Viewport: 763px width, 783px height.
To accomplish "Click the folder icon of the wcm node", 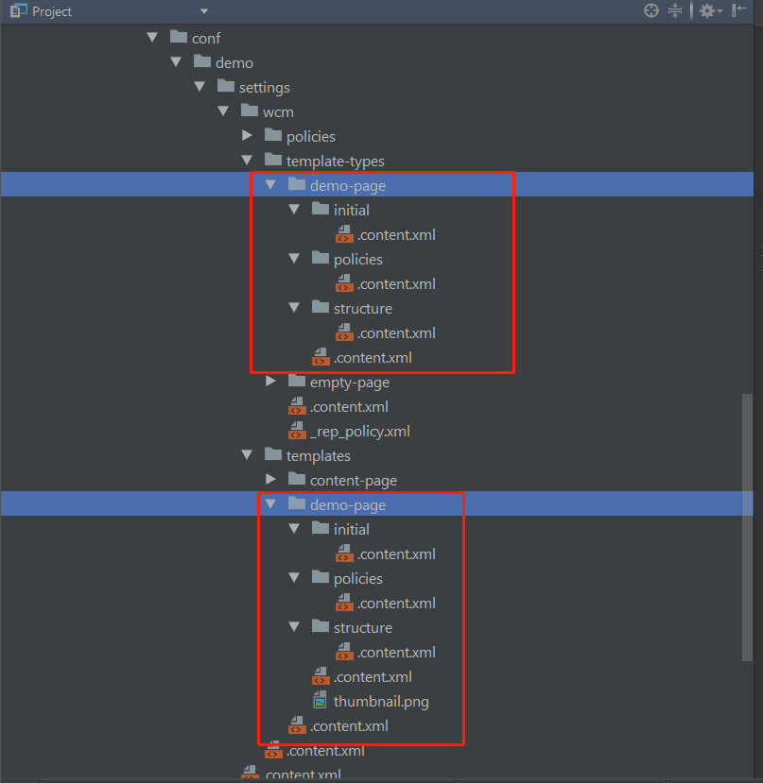I will (x=249, y=111).
